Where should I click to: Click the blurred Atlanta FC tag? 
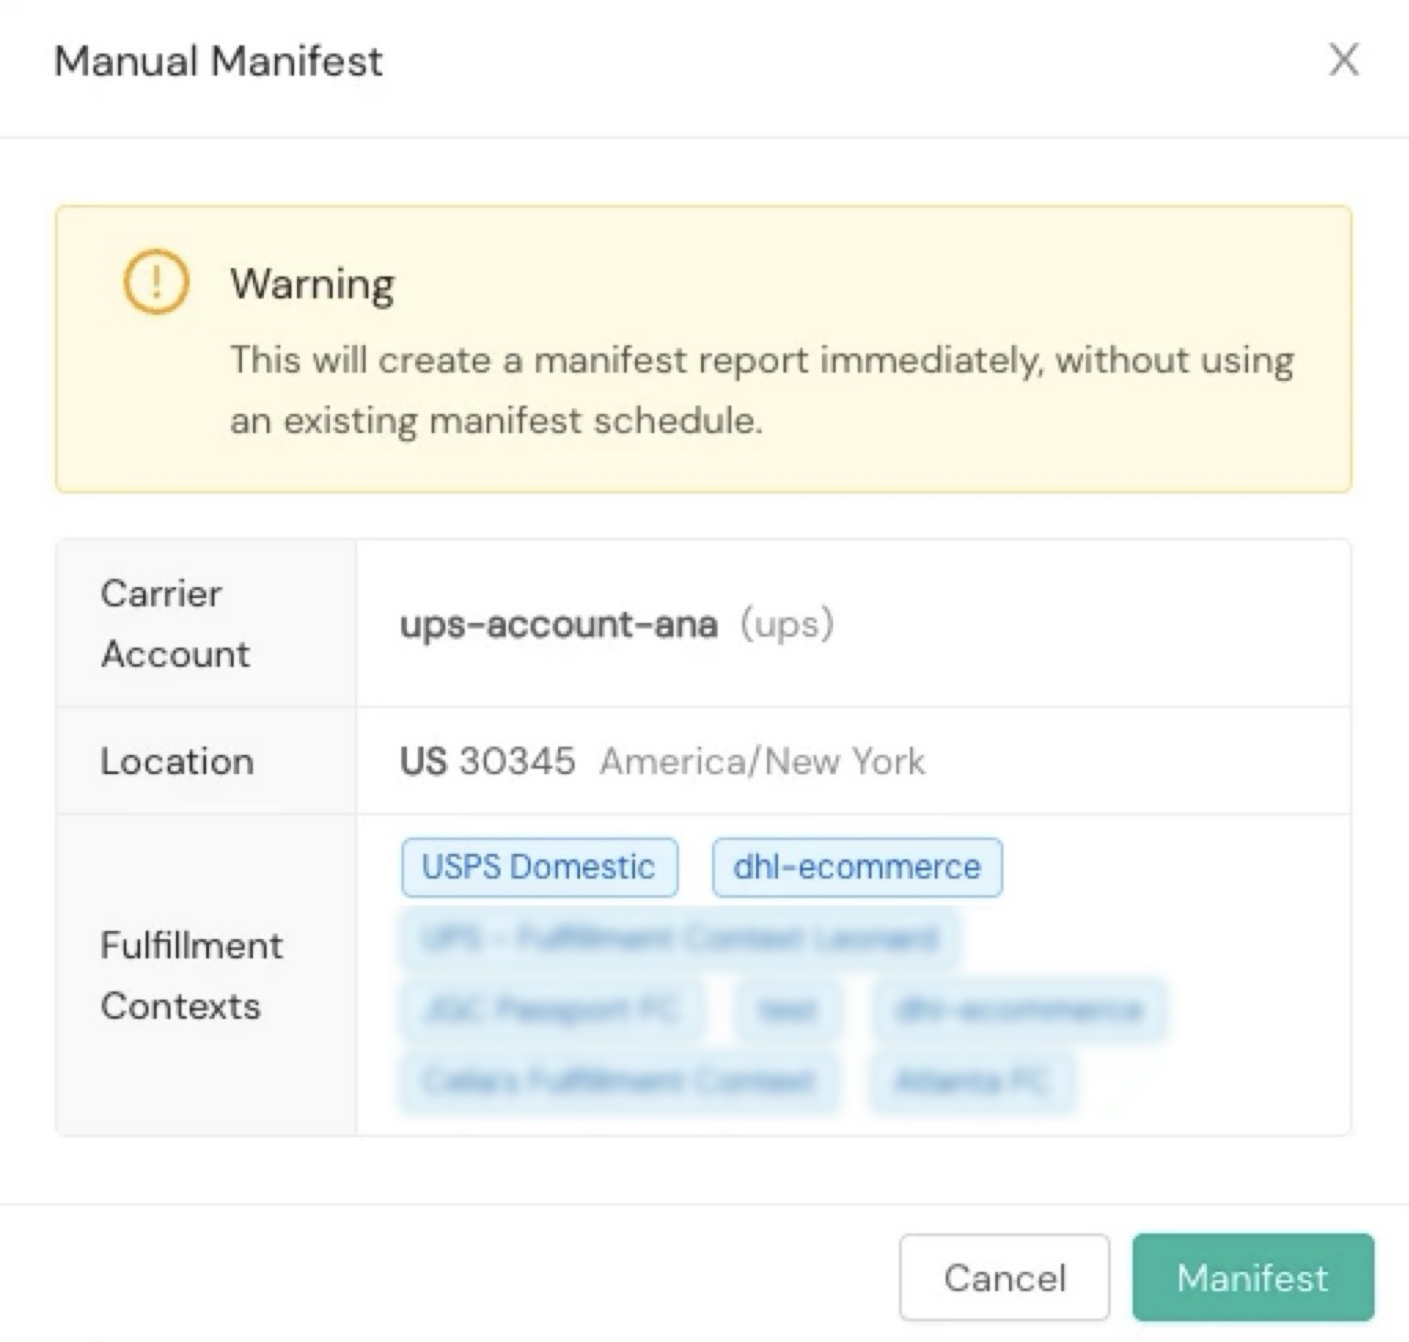972,1081
